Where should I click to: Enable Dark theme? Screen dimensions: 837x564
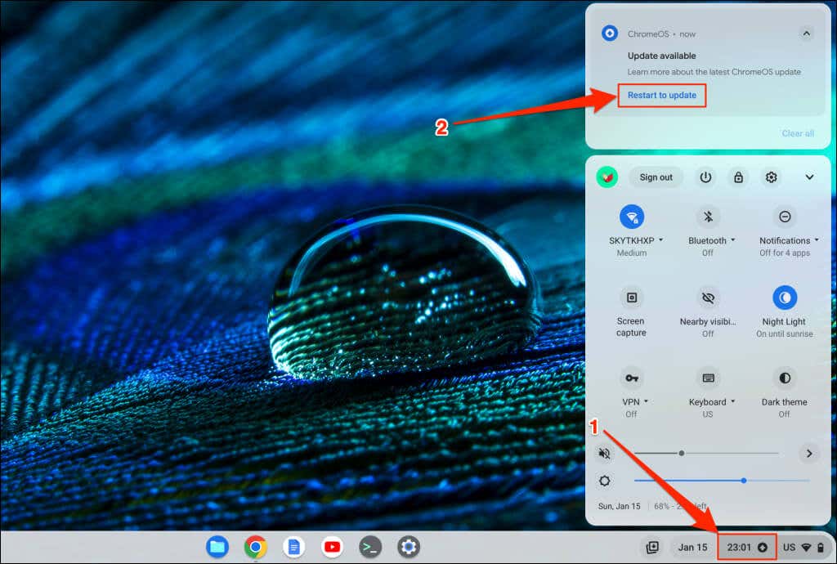[784, 378]
